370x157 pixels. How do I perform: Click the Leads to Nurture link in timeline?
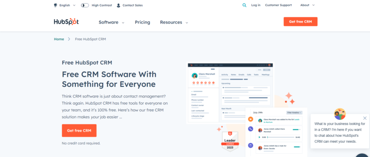(x=296, y=119)
